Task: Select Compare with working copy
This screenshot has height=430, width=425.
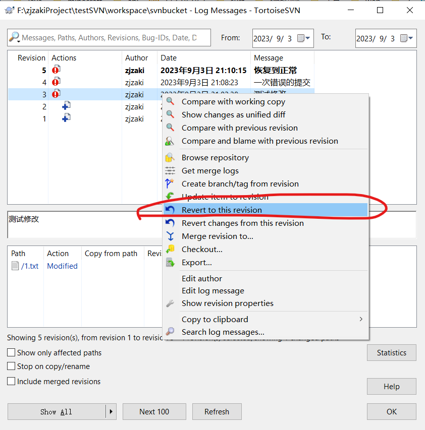Action: point(233,101)
